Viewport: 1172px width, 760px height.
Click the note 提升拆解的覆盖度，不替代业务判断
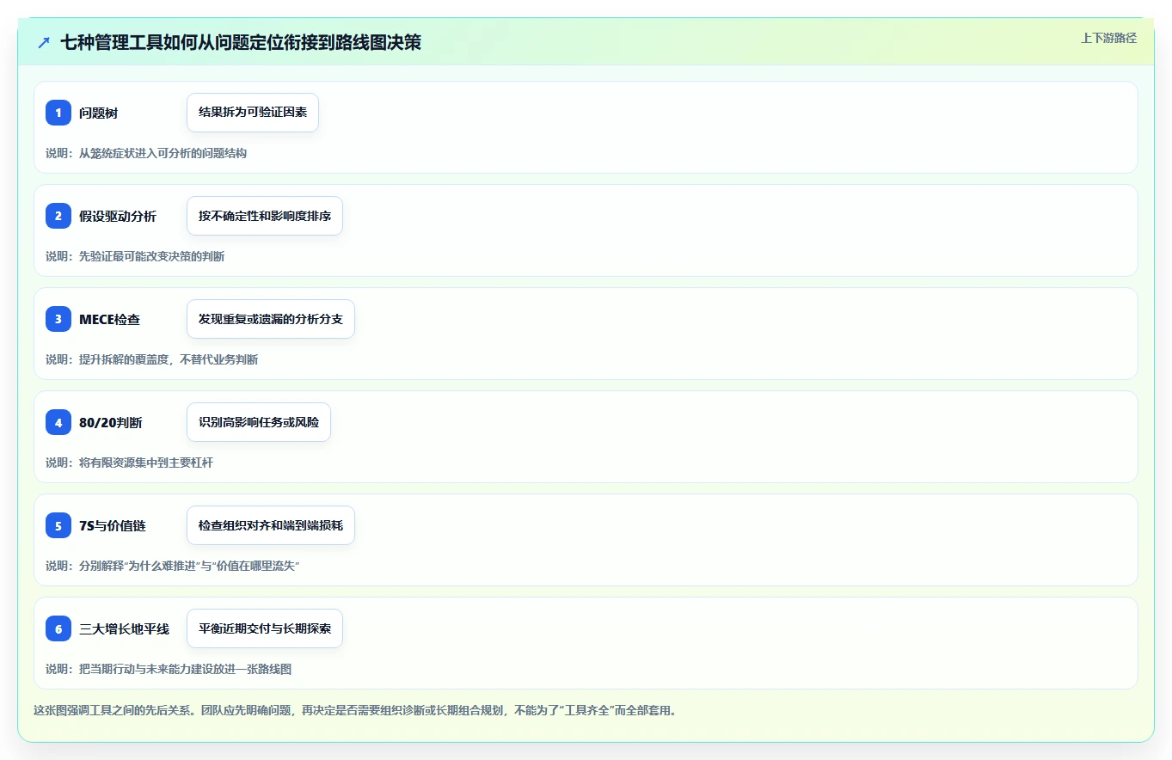(x=152, y=359)
